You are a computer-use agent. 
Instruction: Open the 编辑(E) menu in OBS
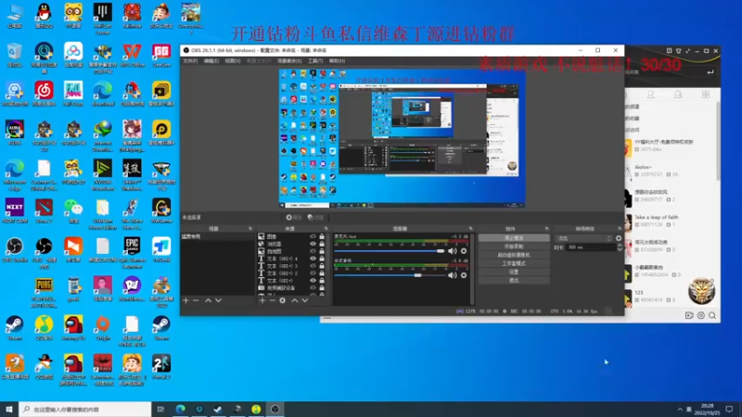coord(211,61)
